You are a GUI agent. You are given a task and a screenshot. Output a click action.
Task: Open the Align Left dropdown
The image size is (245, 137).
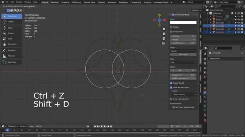183,62
